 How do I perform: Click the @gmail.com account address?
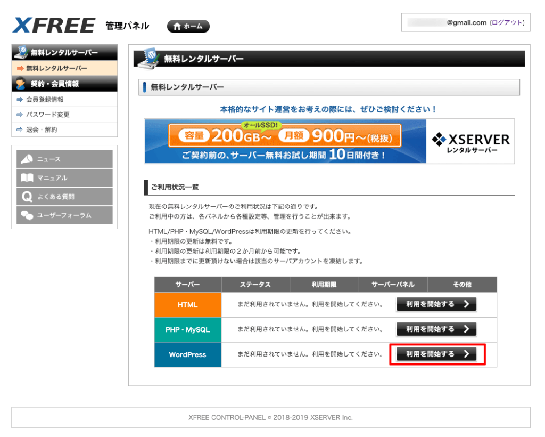click(x=467, y=22)
